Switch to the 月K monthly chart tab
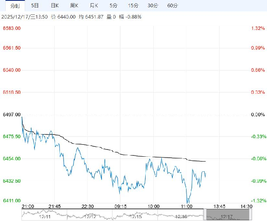Viewport: 267px width, 221px height. (94, 6)
